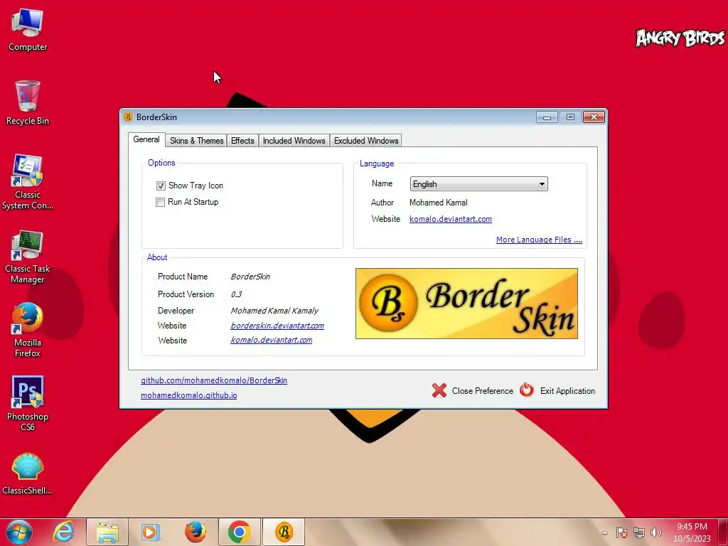Image resolution: width=728 pixels, height=546 pixels.
Task: Open Action Center flag tray icon
Action: click(621, 532)
